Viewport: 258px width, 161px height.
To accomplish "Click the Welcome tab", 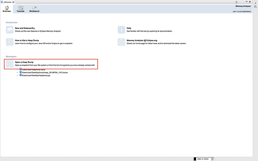I will point(8,2).
